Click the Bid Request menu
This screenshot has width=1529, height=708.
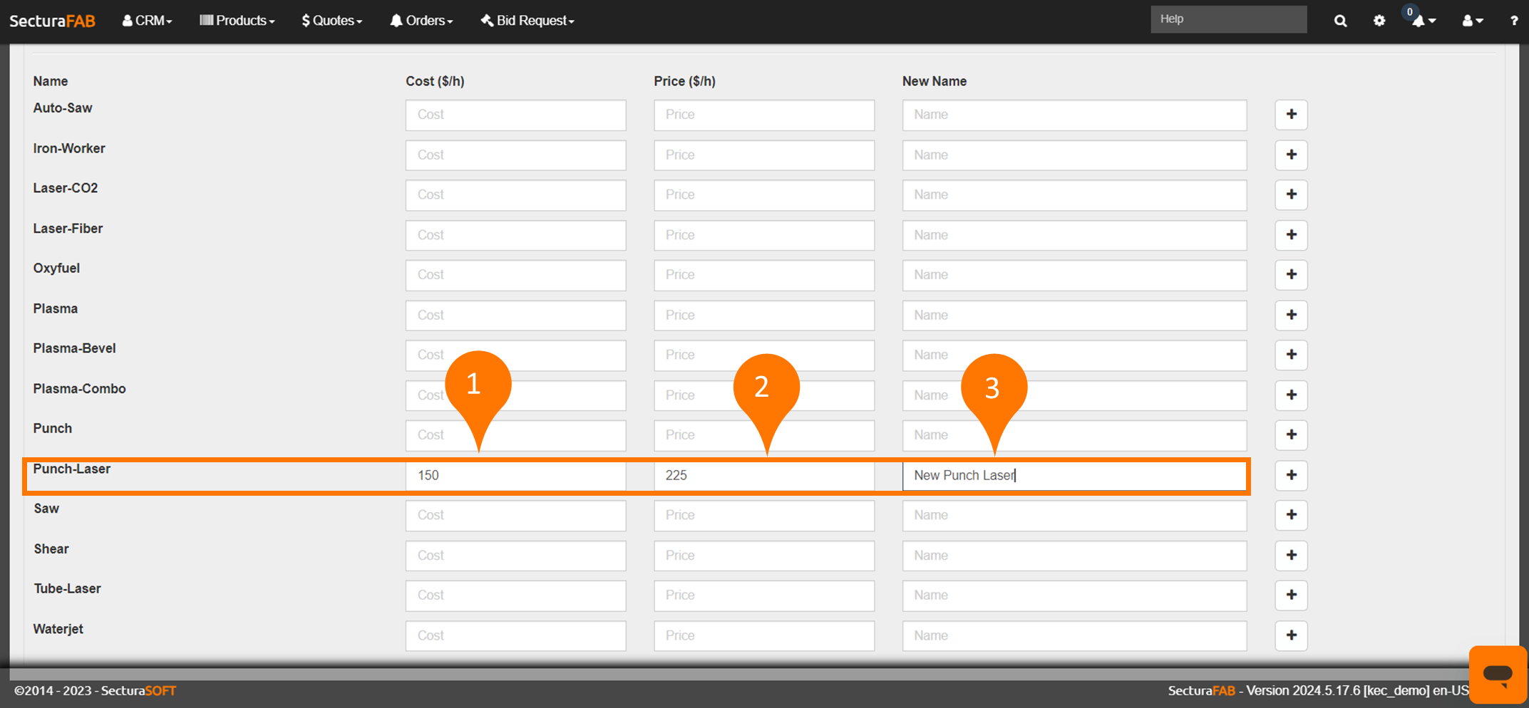coord(527,21)
